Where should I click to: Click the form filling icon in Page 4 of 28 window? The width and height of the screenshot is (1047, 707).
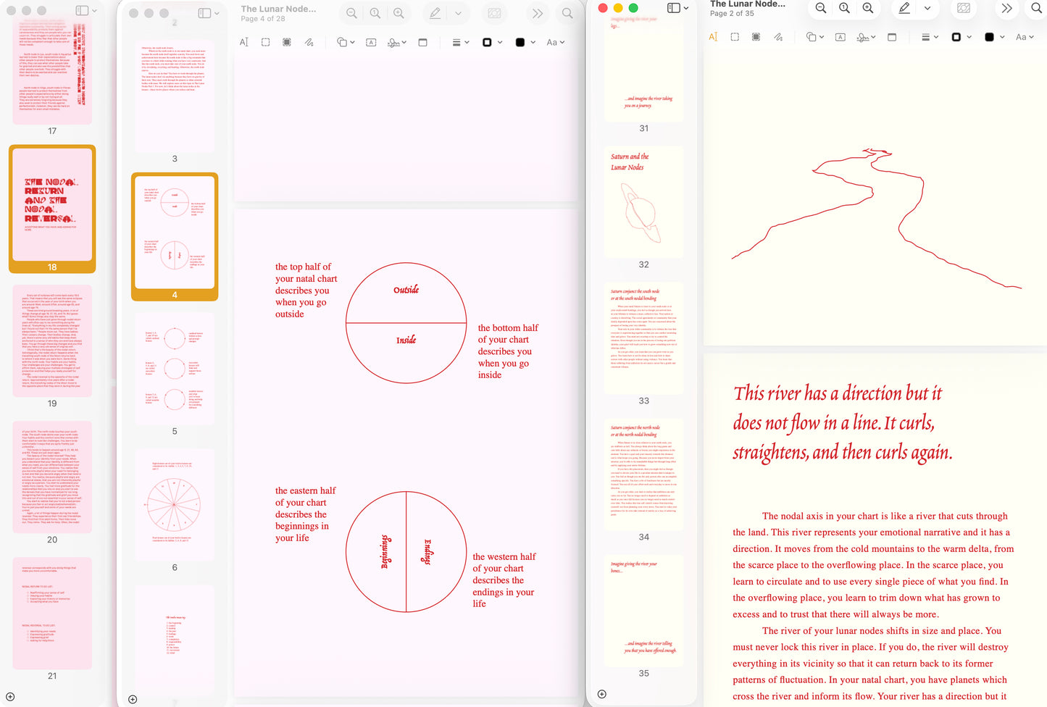tap(495, 13)
